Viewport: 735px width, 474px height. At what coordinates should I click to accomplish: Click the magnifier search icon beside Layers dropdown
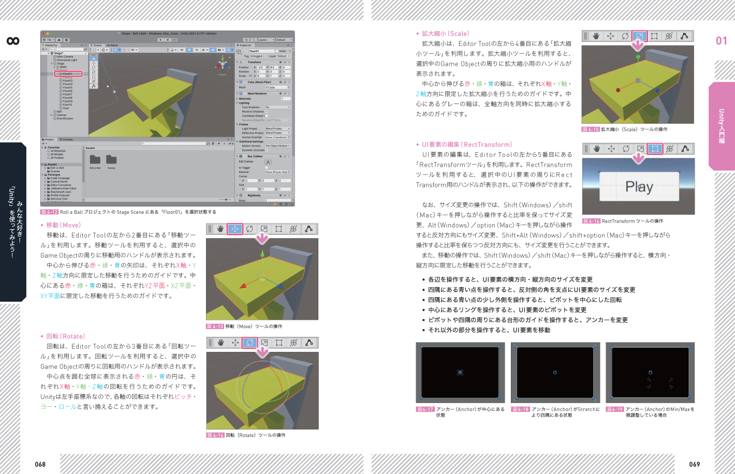pyautogui.click(x=254, y=40)
